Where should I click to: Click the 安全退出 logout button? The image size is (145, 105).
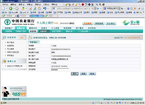click(111, 24)
